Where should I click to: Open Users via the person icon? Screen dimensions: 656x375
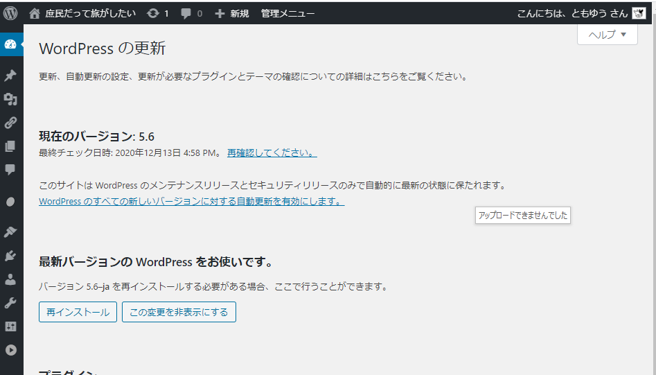pos(10,279)
